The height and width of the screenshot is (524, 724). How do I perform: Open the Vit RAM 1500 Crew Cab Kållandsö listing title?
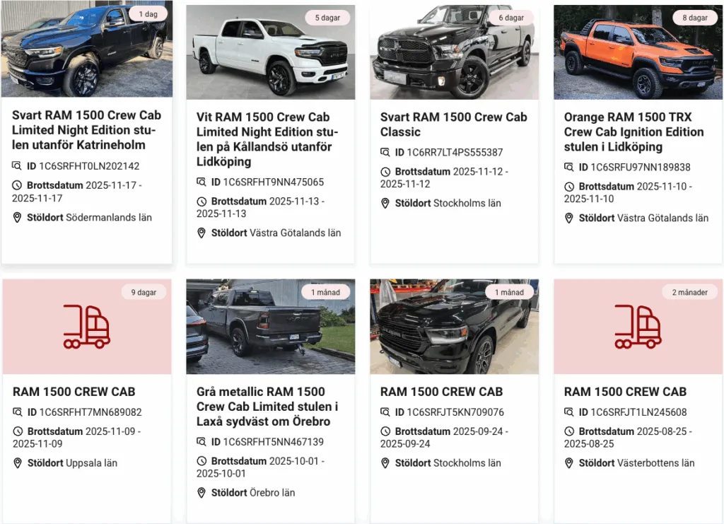coord(267,139)
